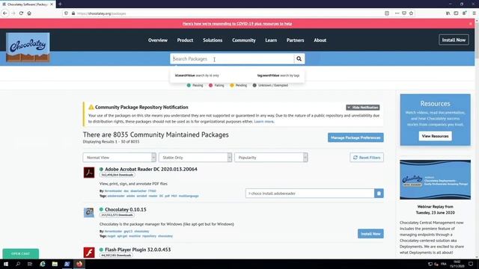
Task: Click the Open Chat button
Action: tap(20, 254)
